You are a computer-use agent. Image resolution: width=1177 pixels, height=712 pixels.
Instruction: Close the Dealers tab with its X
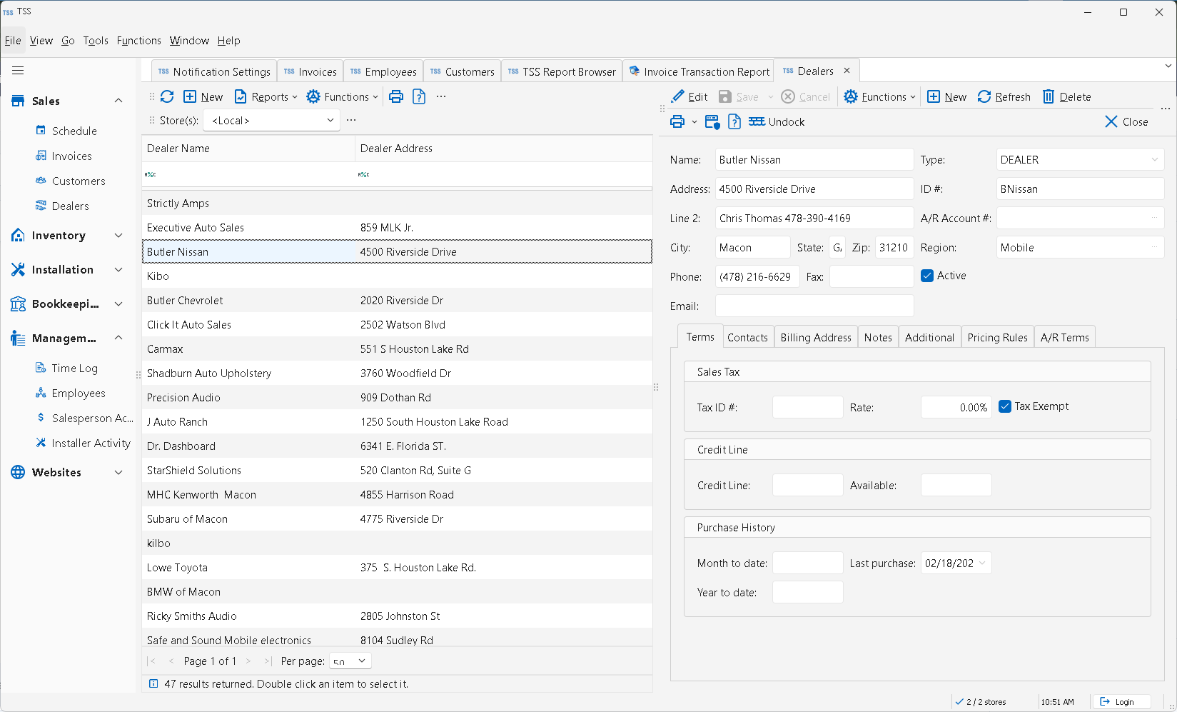click(847, 71)
